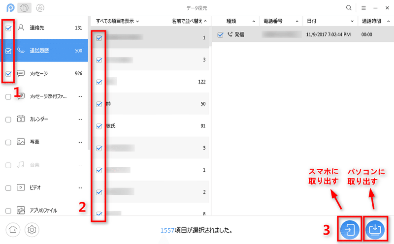This screenshot has width=394, height=244.
Task: Uncheck the 通話履歴 checkbox
Action: pos(8,51)
